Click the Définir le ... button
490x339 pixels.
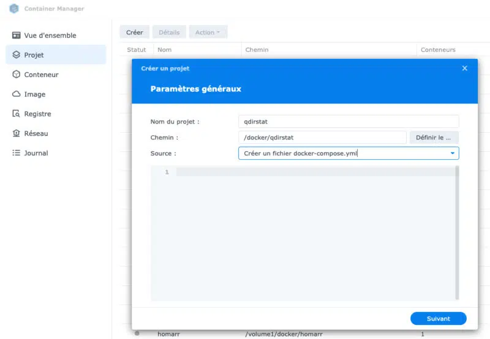tap(434, 137)
